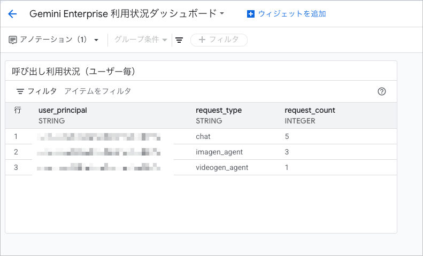Click the toolbar filter lines icon

(179, 40)
